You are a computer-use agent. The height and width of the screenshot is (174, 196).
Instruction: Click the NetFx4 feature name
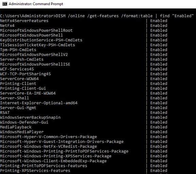(x=7, y=25)
